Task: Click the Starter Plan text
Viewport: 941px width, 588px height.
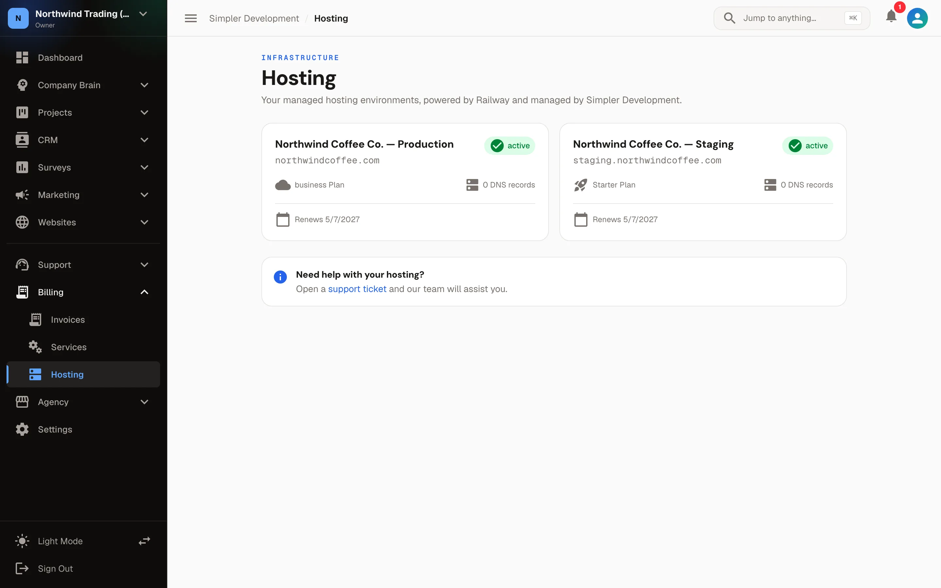Action: tap(614, 185)
